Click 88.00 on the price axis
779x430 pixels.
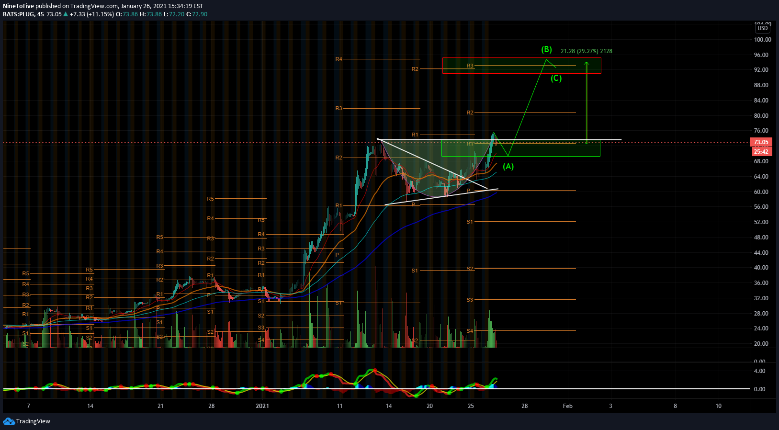click(761, 85)
